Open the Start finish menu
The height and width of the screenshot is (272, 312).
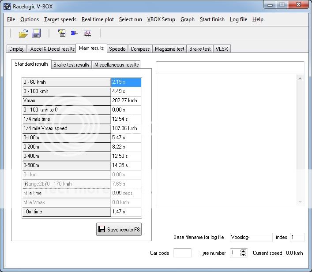[212, 19]
